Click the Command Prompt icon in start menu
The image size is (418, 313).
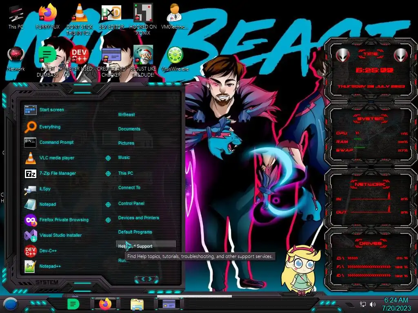click(x=30, y=142)
